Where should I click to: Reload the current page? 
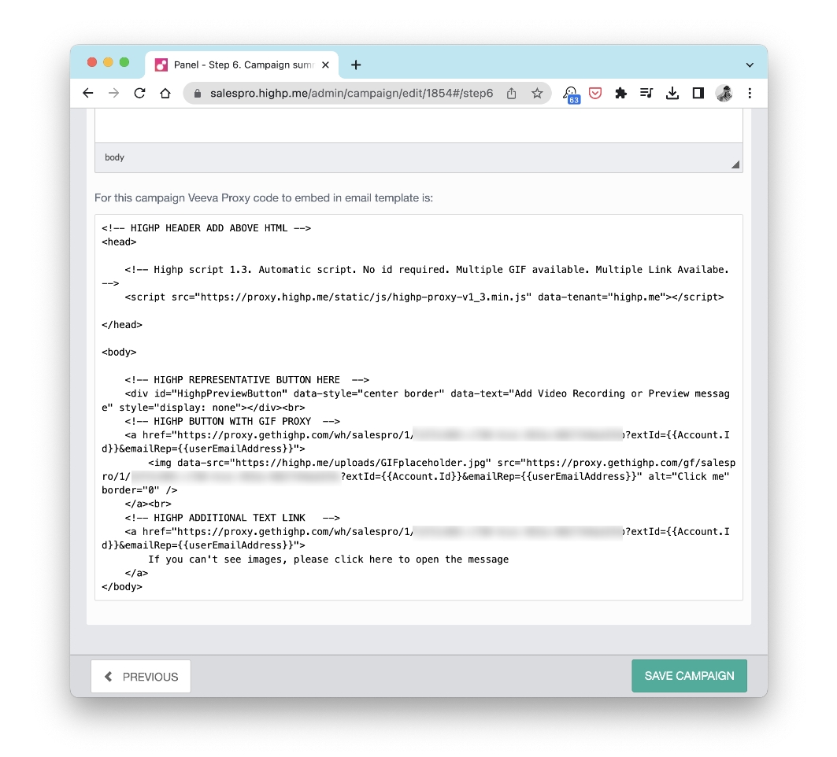[x=139, y=93]
